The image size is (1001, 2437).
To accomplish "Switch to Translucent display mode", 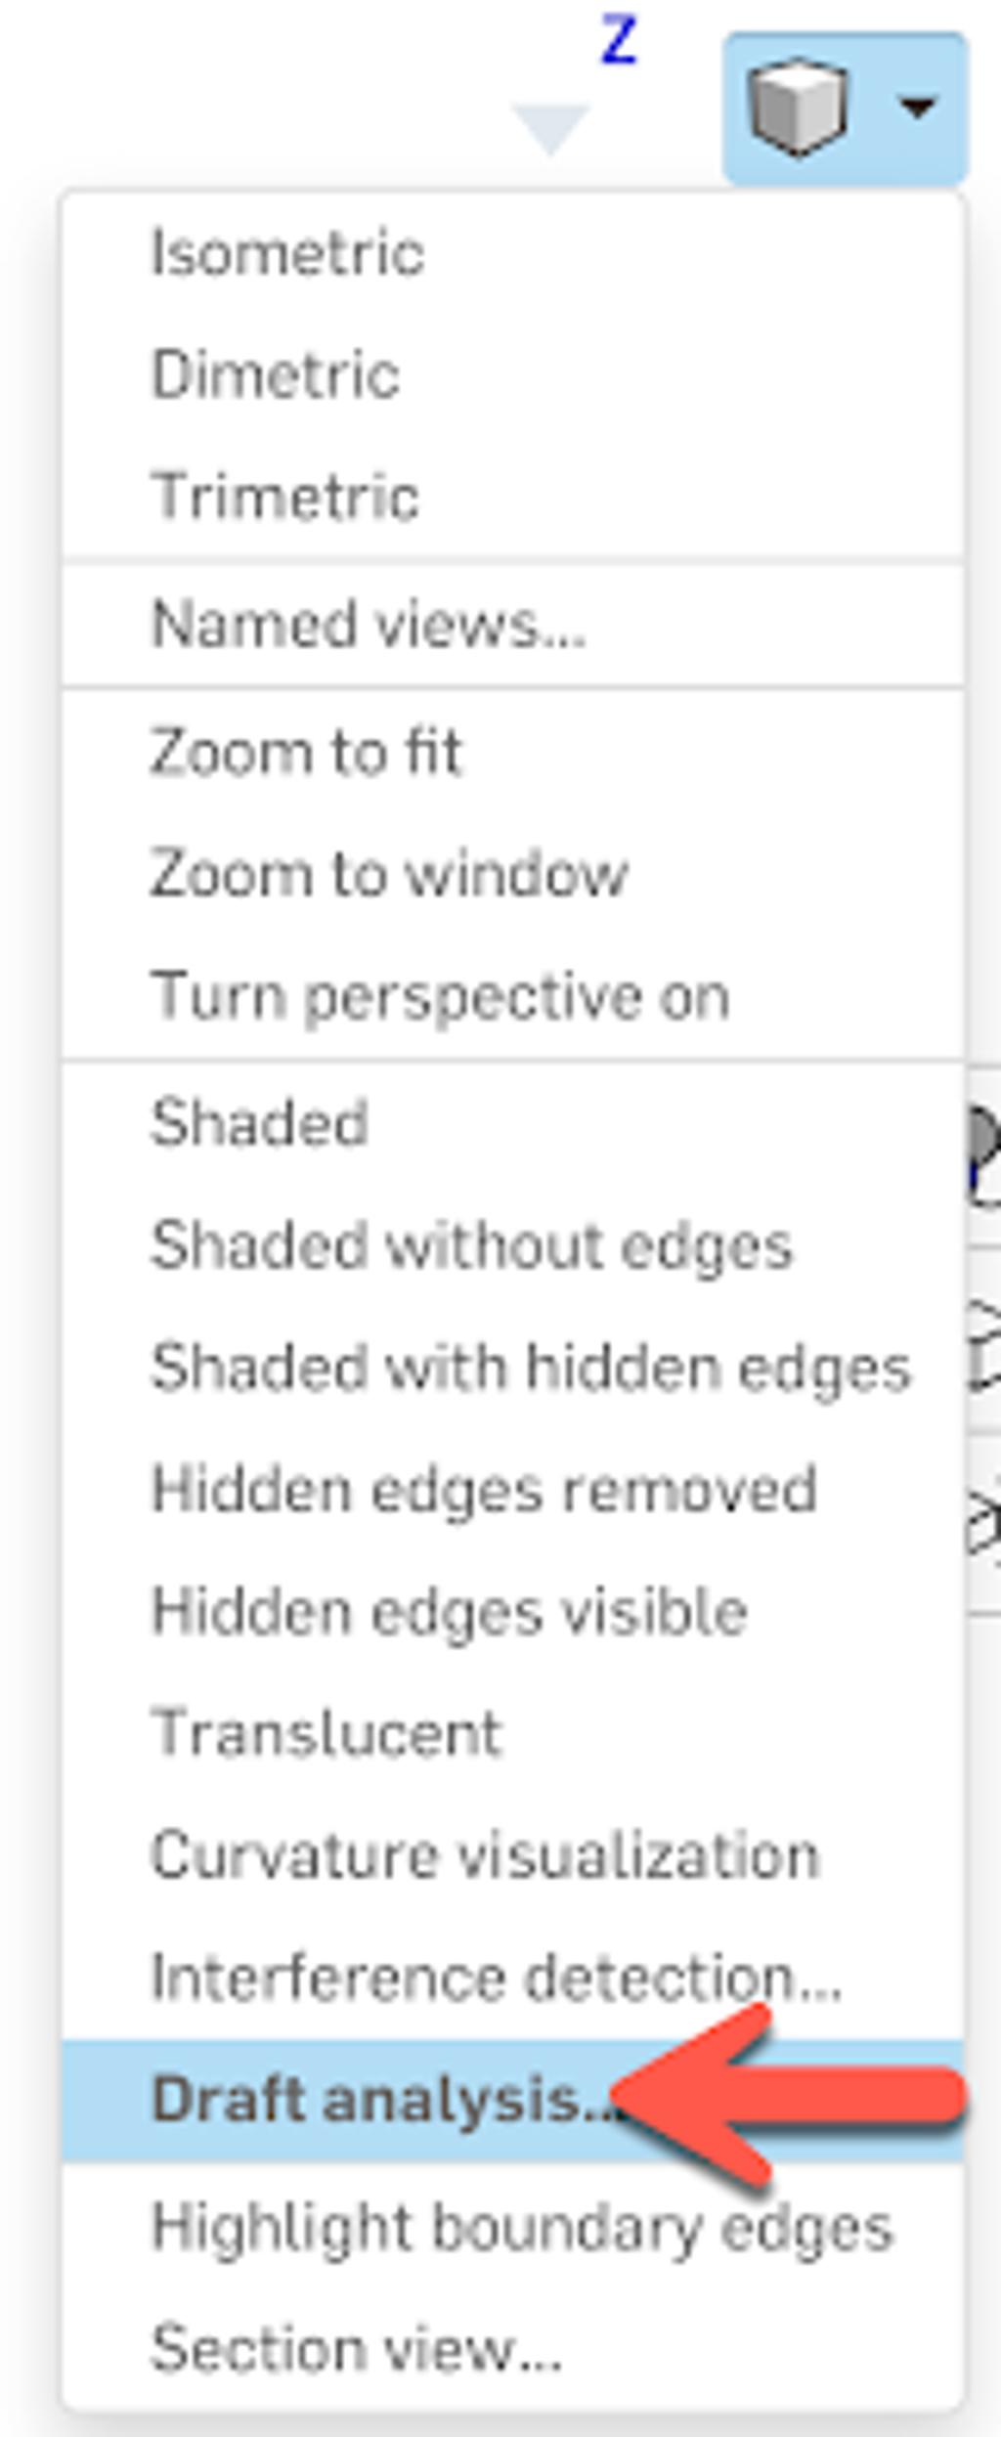I will coord(326,1729).
